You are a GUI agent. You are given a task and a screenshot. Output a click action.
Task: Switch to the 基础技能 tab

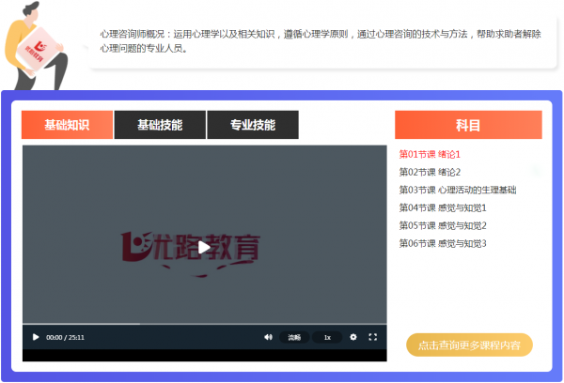[x=159, y=125]
